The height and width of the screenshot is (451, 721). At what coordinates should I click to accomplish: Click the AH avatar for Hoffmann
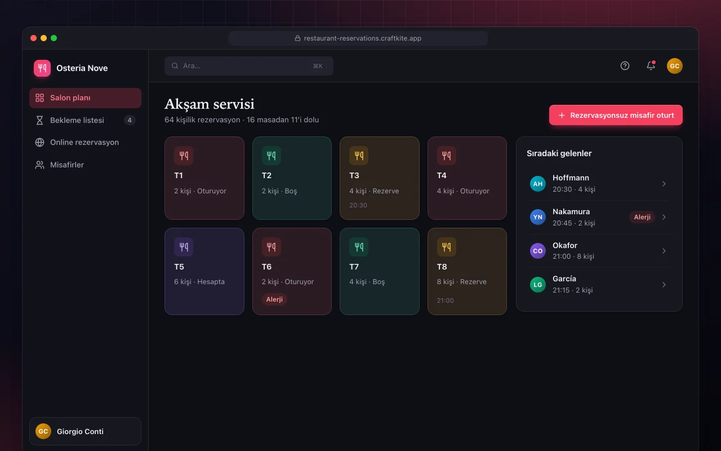coord(538,184)
